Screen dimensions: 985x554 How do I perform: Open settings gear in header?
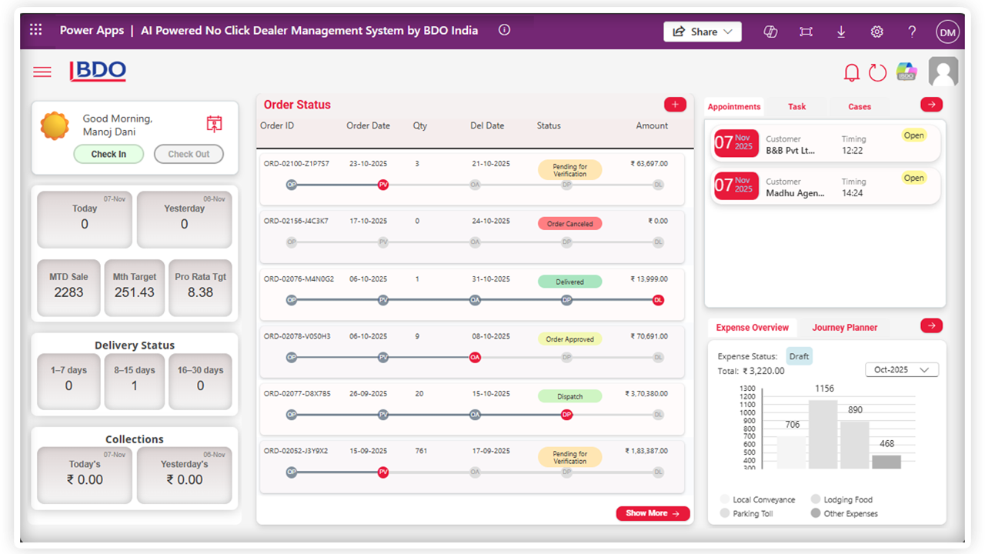[876, 32]
